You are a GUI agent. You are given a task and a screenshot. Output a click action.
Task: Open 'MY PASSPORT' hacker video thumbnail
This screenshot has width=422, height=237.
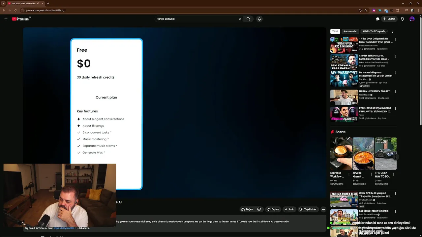click(344, 79)
